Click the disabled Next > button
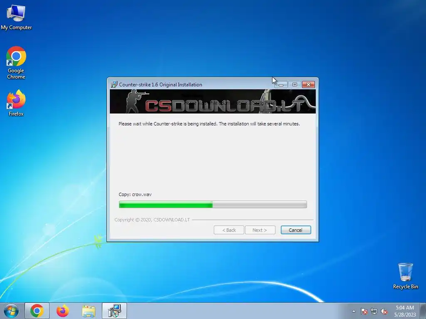The height and width of the screenshot is (319, 426). click(x=260, y=230)
